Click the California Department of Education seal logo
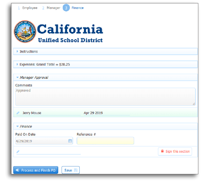Image resolution: width=204 pixels, height=183 pixels. click(x=25, y=32)
